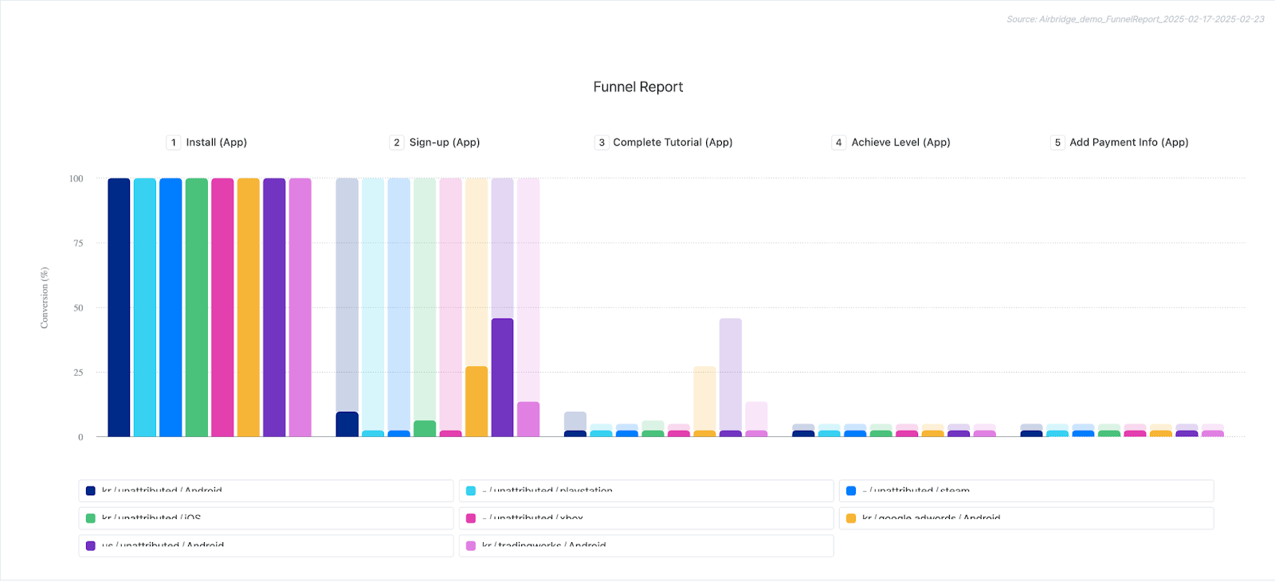Click the step 3 badge beside Complete Tutorial

pyautogui.click(x=602, y=143)
